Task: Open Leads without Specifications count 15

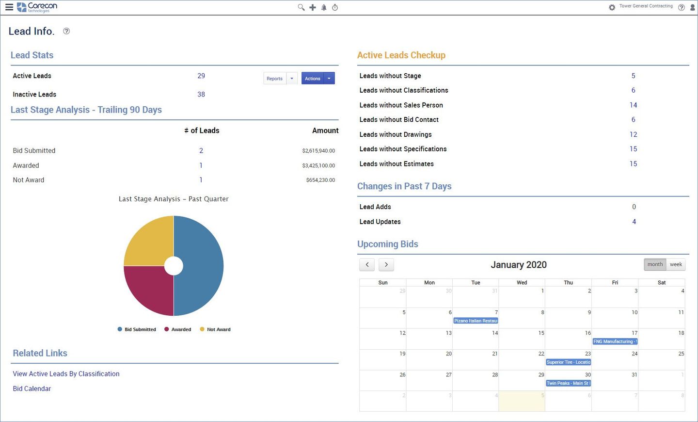Action: click(634, 149)
